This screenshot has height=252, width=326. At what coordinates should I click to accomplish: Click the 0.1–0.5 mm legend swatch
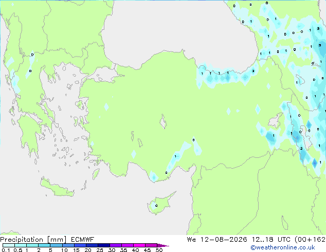pos(9,245)
